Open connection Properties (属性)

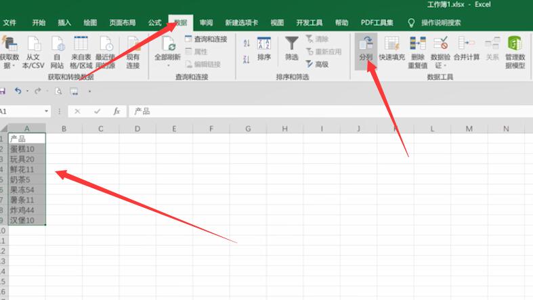196,51
